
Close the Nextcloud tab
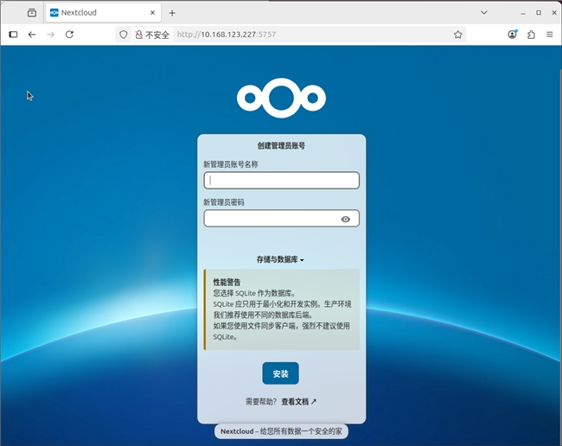(152, 13)
